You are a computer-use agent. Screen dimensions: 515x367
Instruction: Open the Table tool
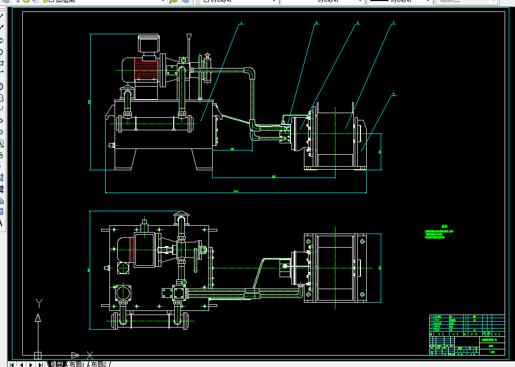pyautogui.click(x=2, y=212)
